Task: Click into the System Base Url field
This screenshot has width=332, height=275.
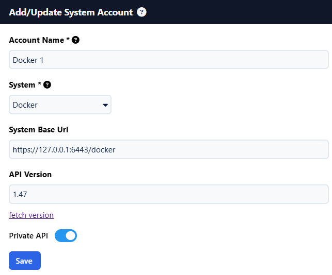Action: pos(168,149)
